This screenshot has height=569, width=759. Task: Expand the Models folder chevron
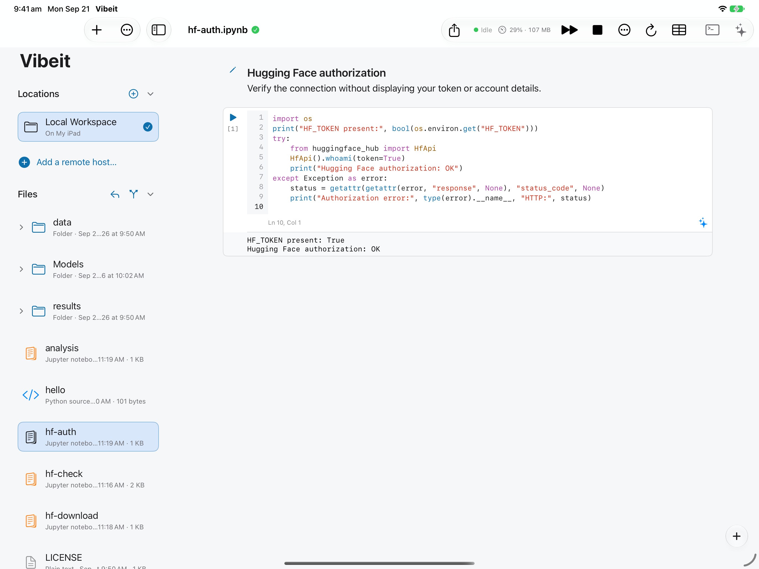coord(21,269)
